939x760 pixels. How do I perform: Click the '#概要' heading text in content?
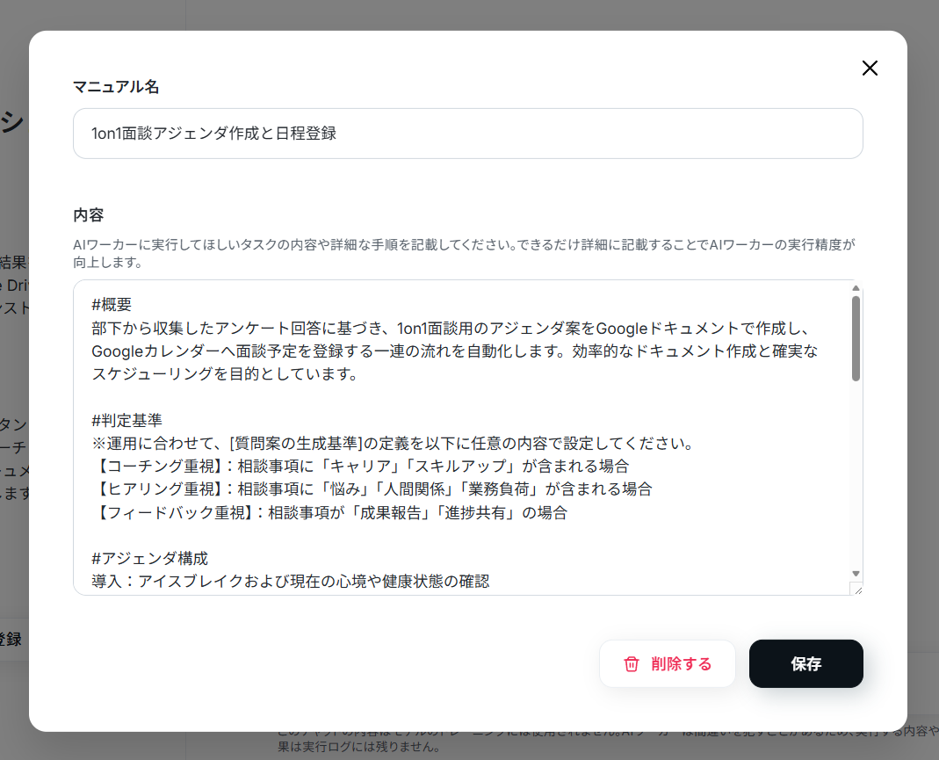(112, 305)
